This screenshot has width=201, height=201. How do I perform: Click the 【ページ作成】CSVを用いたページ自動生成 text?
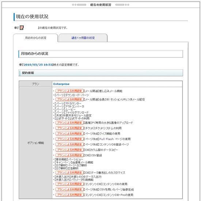tap(109, 189)
